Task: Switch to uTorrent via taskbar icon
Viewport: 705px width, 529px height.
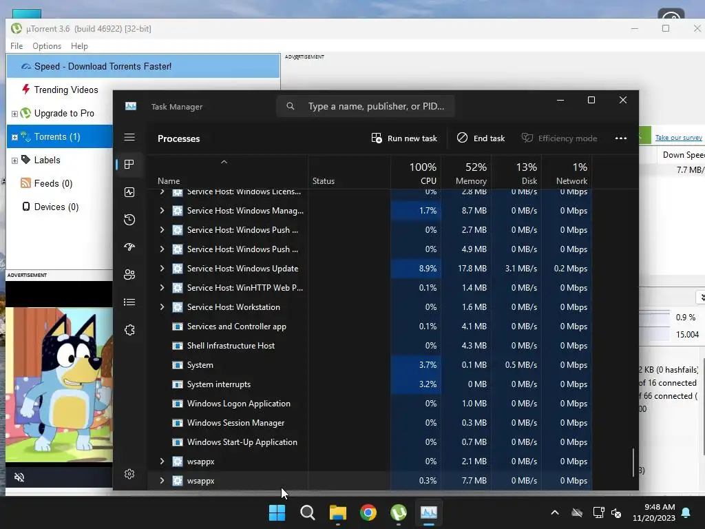Action: (x=399, y=512)
